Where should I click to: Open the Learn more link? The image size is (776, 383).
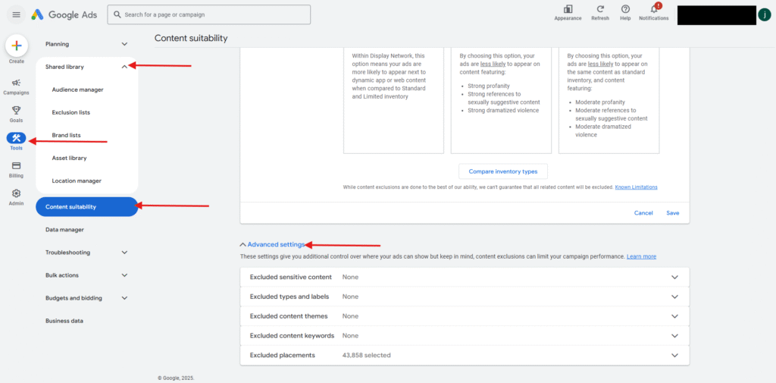641,256
